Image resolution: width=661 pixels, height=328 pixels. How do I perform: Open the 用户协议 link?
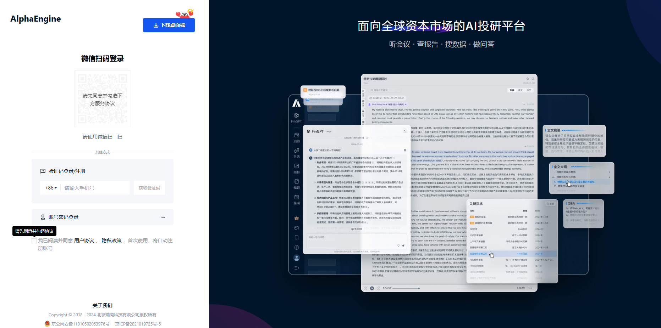pos(84,241)
